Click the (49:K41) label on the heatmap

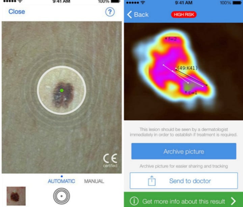click(x=187, y=68)
